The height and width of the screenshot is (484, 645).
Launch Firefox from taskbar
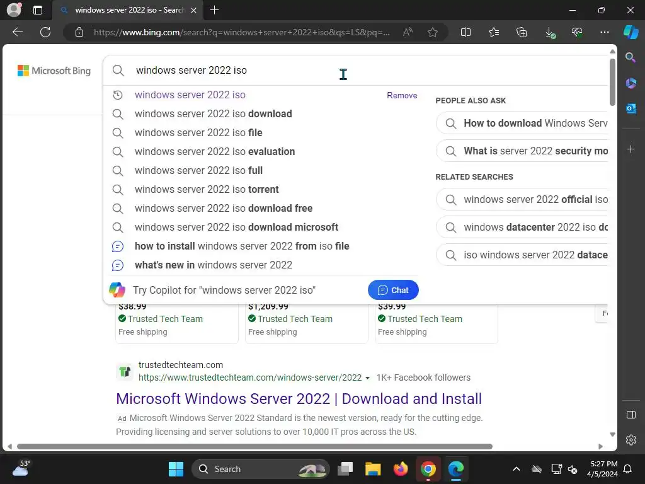pos(401,469)
